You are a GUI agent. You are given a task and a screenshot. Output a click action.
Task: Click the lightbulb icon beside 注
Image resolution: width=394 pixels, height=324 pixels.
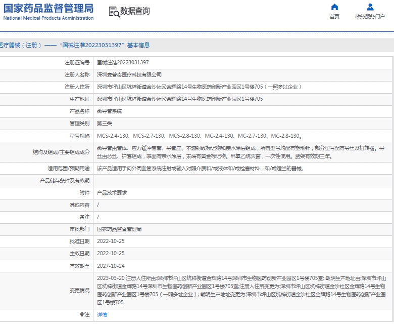tap(82, 315)
